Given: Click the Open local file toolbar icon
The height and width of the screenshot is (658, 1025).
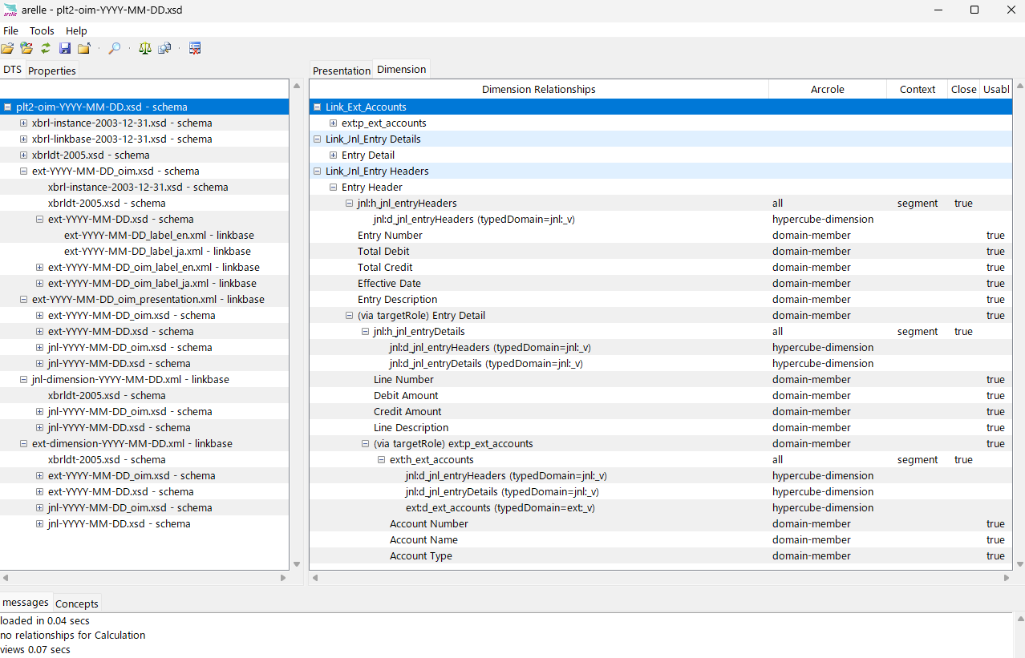Looking at the screenshot, I should 7,48.
